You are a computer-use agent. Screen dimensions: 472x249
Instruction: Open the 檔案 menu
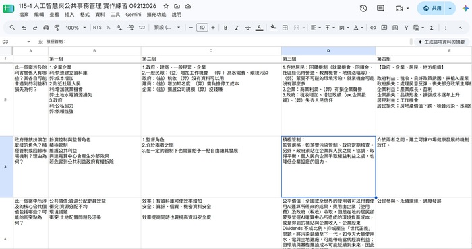click(x=24, y=14)
